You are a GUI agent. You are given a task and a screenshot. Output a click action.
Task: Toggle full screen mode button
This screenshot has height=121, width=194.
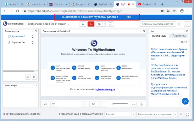point(188,114)
